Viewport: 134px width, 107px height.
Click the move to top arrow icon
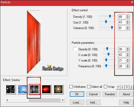coord(127,87)
